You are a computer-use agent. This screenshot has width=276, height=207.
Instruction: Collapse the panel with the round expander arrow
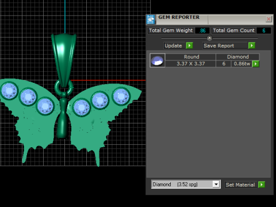coord(209,38)
